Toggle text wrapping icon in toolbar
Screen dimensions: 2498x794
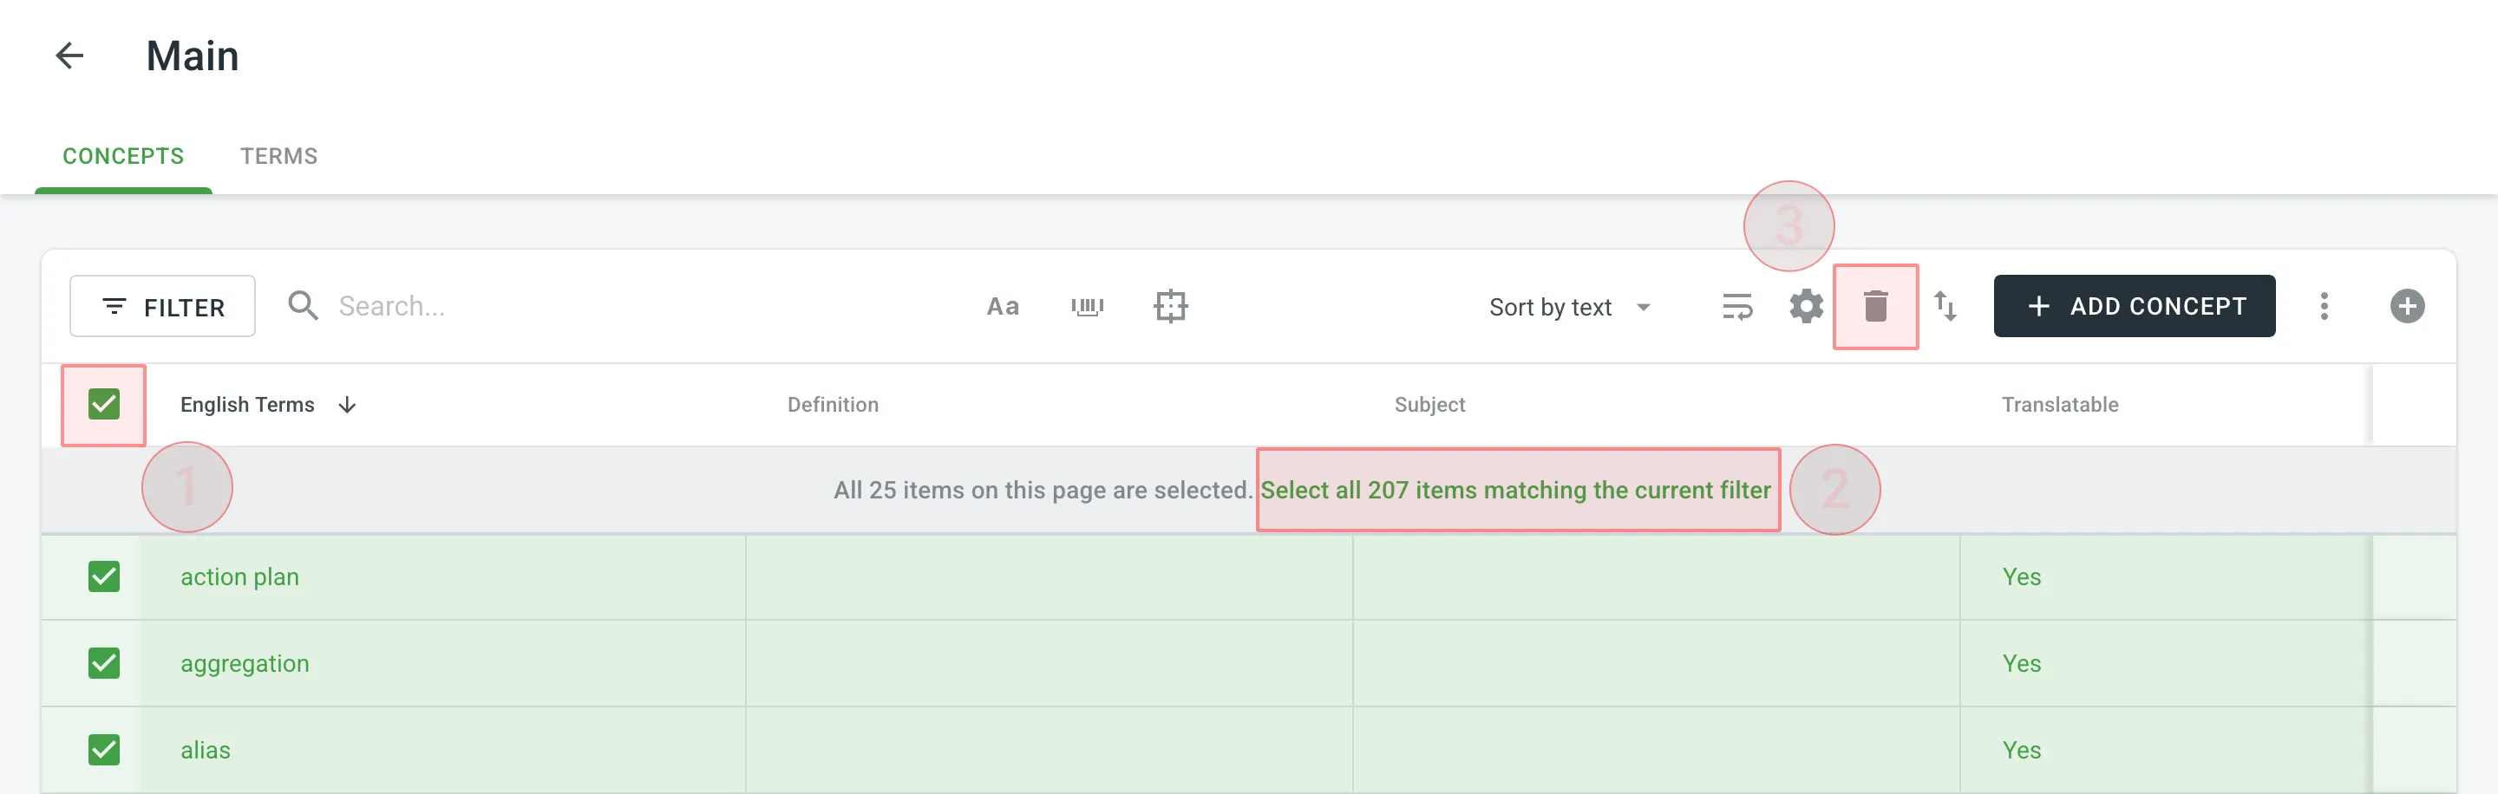[1736, 306]
